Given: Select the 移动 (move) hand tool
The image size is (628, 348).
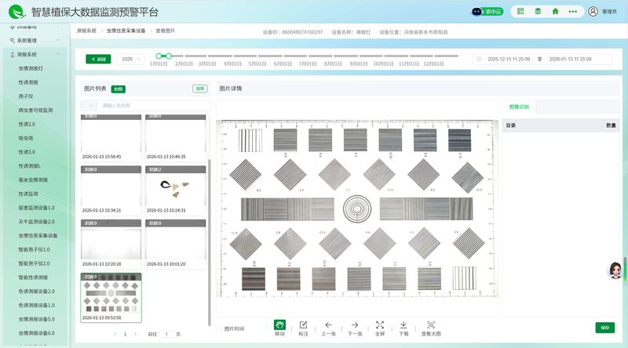Looking at the screenshot, I should coord(280,328).
